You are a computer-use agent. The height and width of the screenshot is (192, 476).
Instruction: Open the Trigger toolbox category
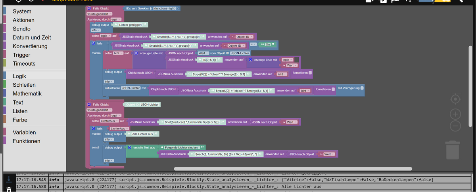coord(21,55)
